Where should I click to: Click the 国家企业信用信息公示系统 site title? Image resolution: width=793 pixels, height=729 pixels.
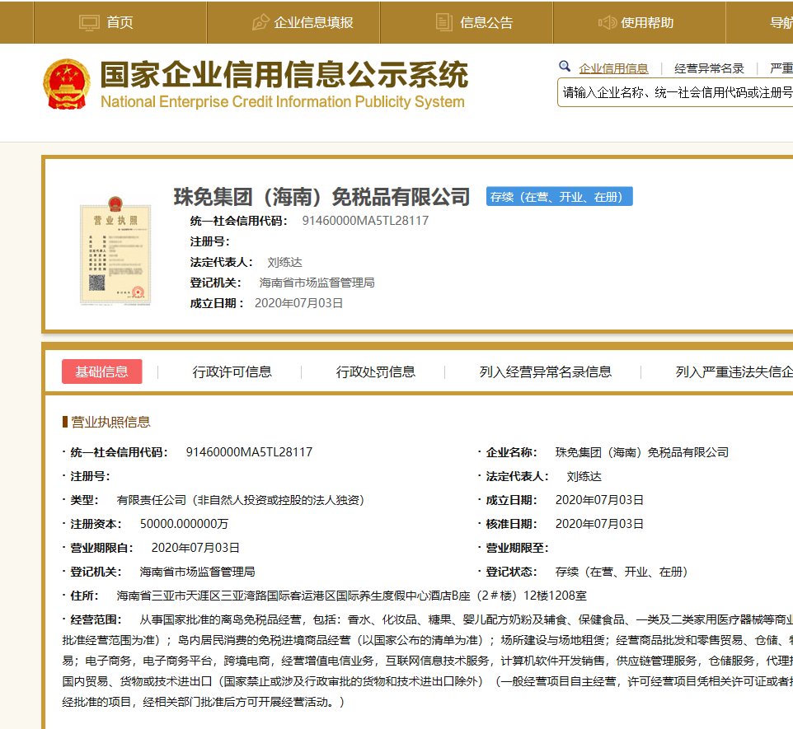pos(284,76)
